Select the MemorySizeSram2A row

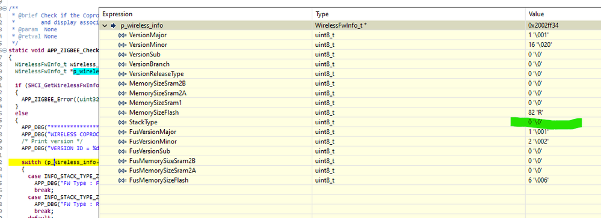tap(350, 93)
